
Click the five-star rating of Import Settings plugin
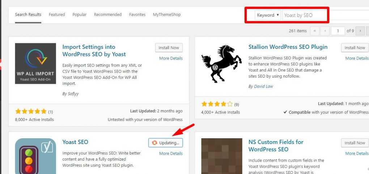31,111
